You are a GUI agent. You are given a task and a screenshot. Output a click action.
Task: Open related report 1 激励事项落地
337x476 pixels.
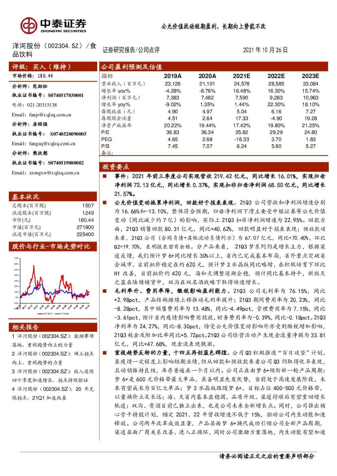click(x=53, y=340)
